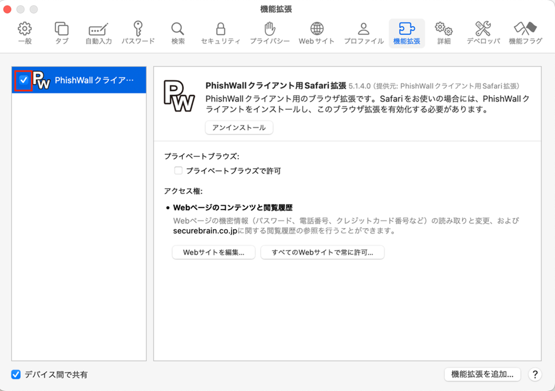Select the PhishWall クライア… list row
This screenshot has height=391, width=555.
coord(79,80)
